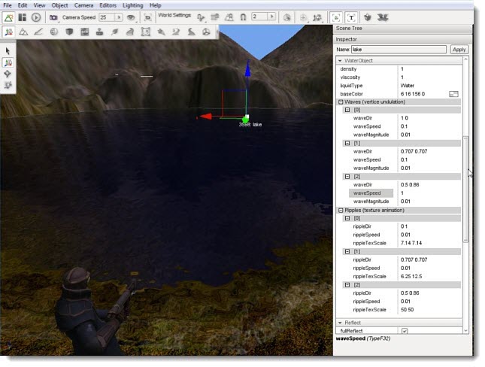Select the Terrain Editor mountain icon
Screen dimensions: 485x367
click(23, 32)
